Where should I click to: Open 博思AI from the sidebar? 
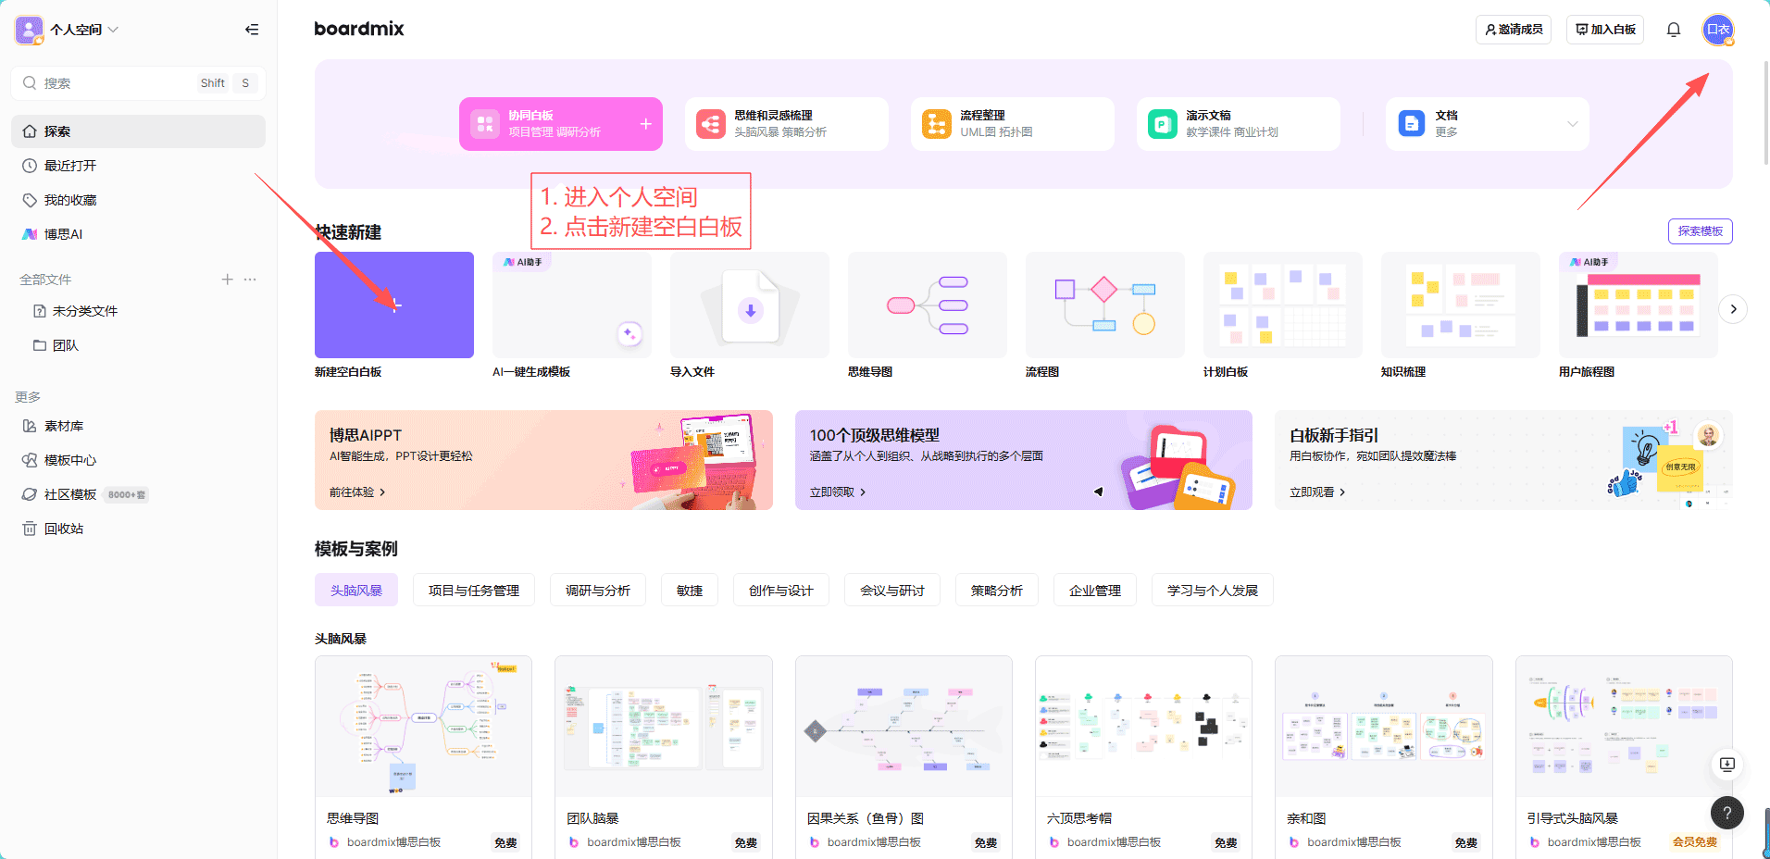(x=64, y=233)
